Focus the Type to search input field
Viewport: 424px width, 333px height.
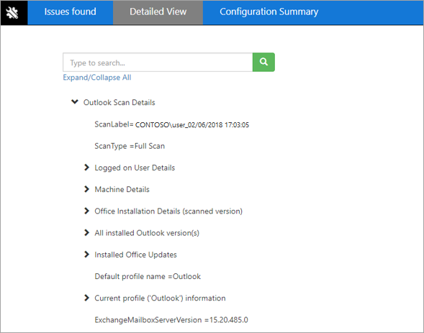pyautogui.click(x=158, y=63)
